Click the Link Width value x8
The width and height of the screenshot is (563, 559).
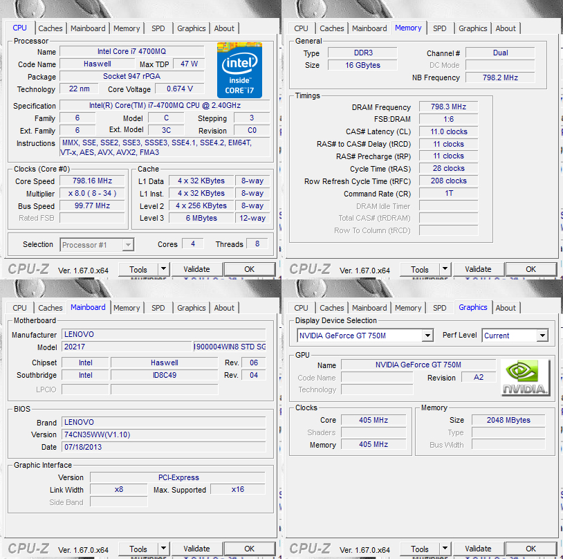coord(119,489)
